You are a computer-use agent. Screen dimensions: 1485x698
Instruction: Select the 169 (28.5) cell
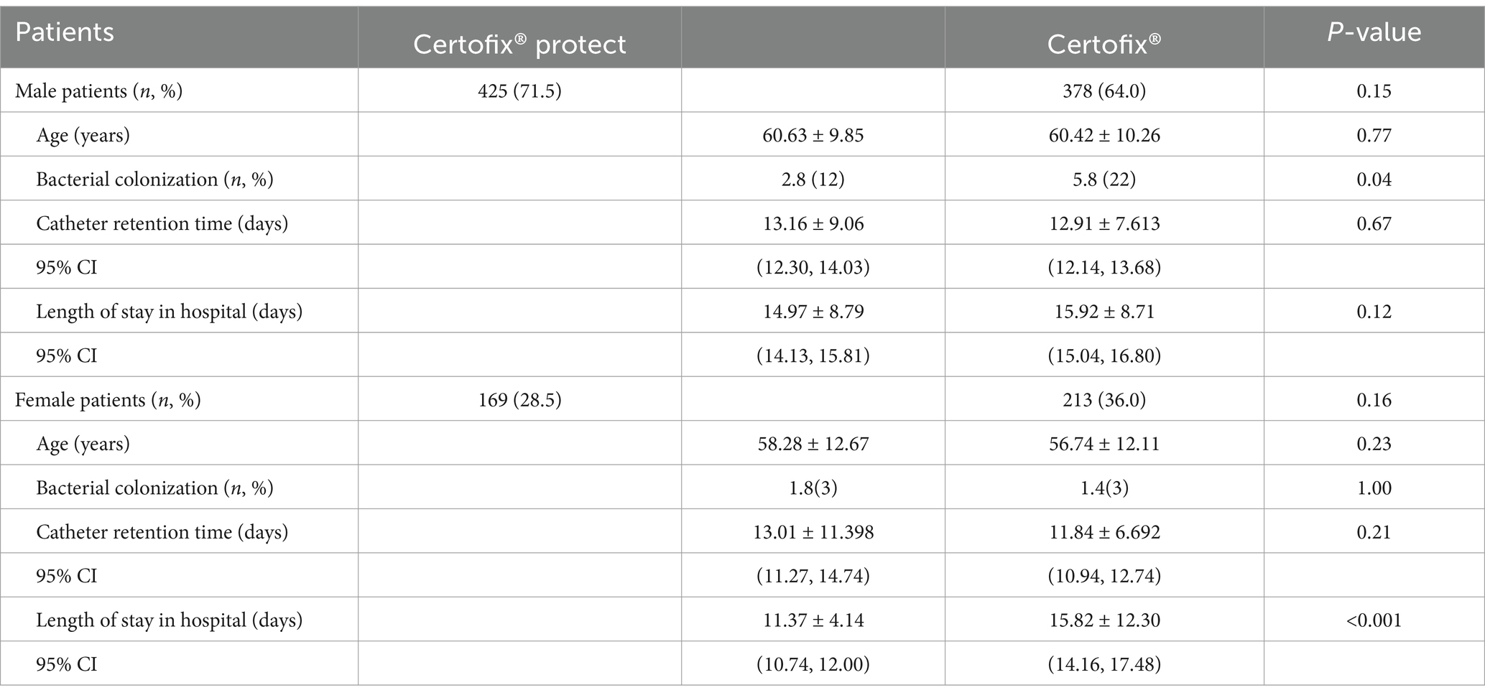[519, 399]
